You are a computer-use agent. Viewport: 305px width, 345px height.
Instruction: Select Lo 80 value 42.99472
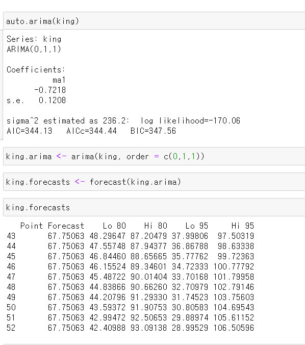107,318
